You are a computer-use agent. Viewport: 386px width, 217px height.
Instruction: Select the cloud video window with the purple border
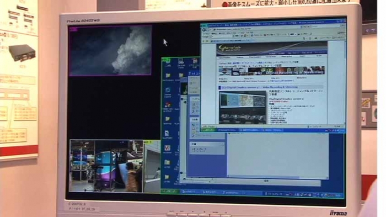pos(110,50)
